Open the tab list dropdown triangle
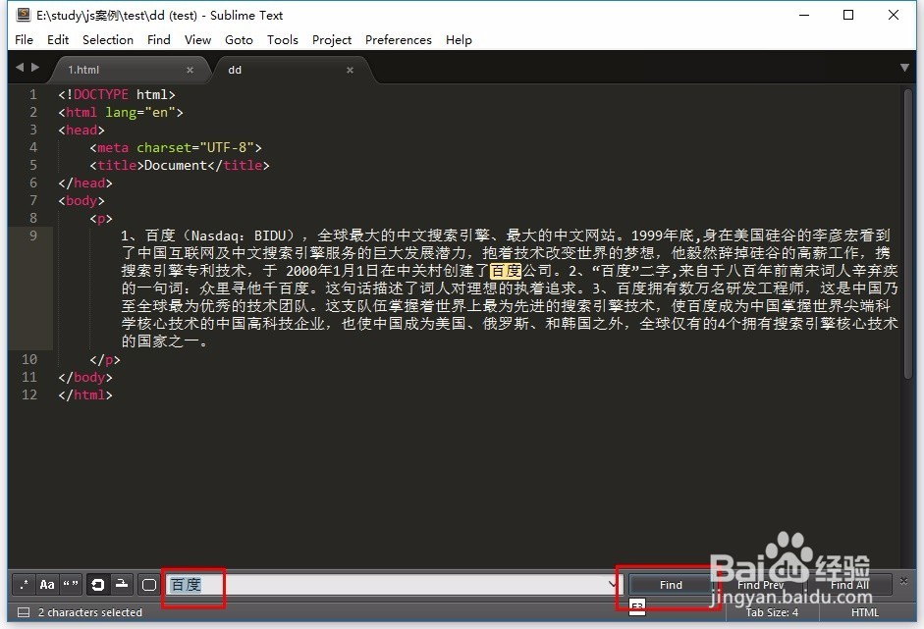 (904, 68)
